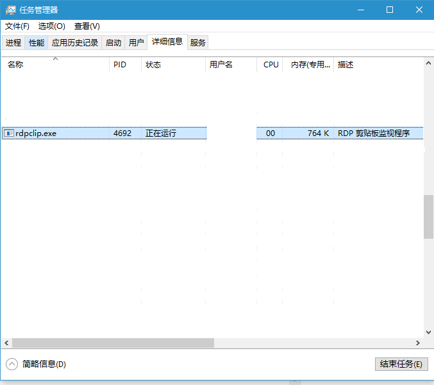The image size is (434, 385).
Task: Click the vertical scrollbar down arrow
Action: [428, 332]
